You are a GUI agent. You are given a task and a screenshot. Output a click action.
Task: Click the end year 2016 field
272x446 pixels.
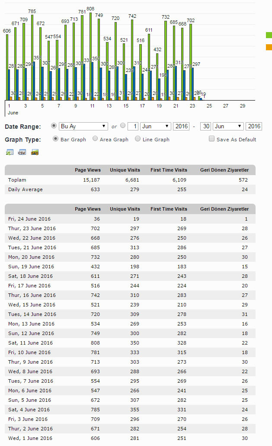click(x=254, y=126)
